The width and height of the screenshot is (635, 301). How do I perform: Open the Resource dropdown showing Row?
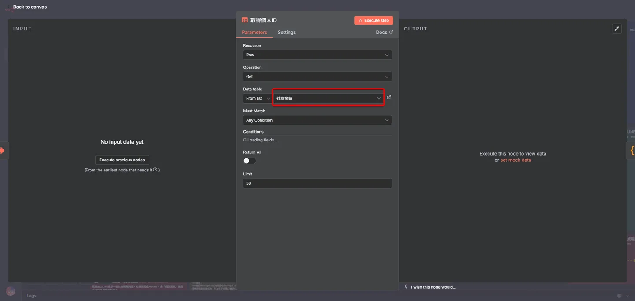317,55
